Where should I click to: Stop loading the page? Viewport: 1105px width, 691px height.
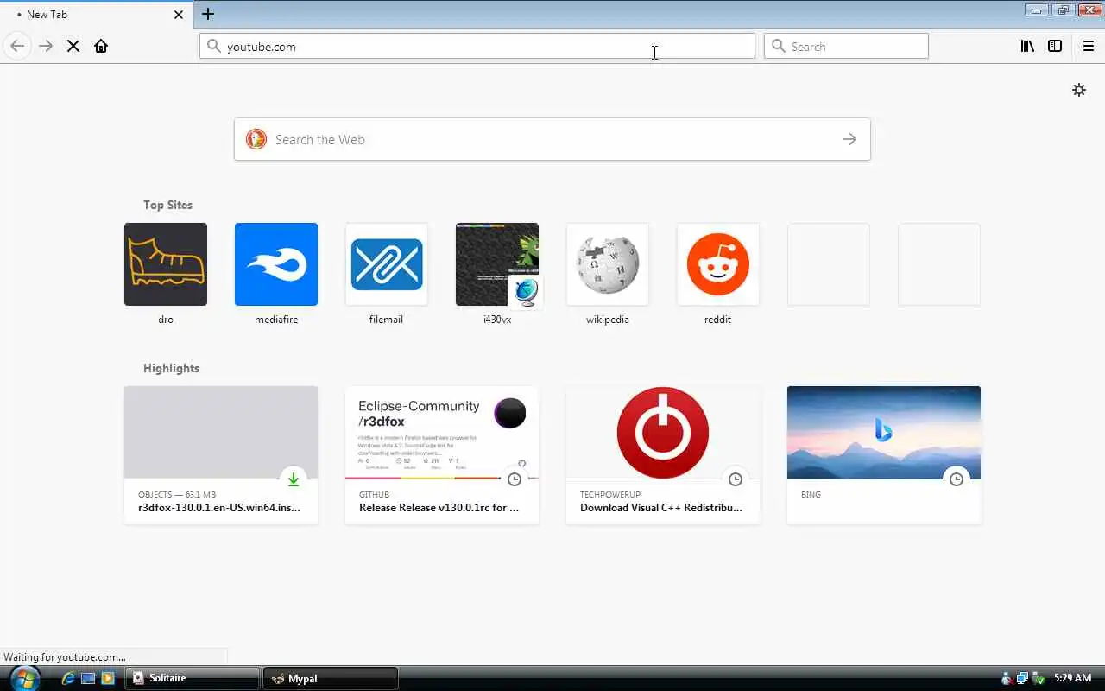[x=73, y=46]
